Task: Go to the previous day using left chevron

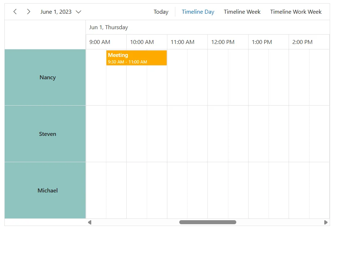Action: click(x=15, y=12)
